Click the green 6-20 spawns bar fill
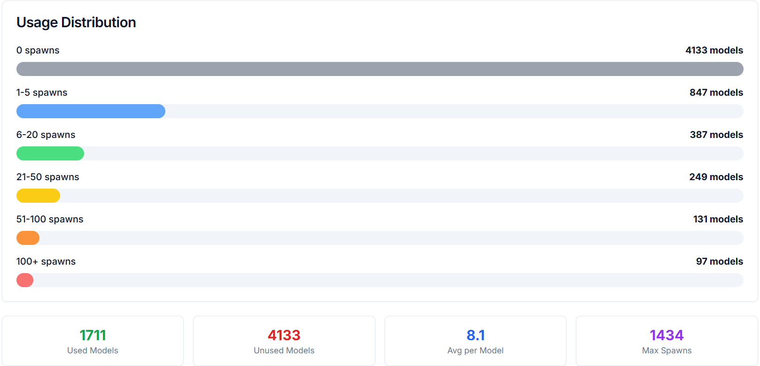This screenshot has width=760, height=366. [x=50, y=153]
